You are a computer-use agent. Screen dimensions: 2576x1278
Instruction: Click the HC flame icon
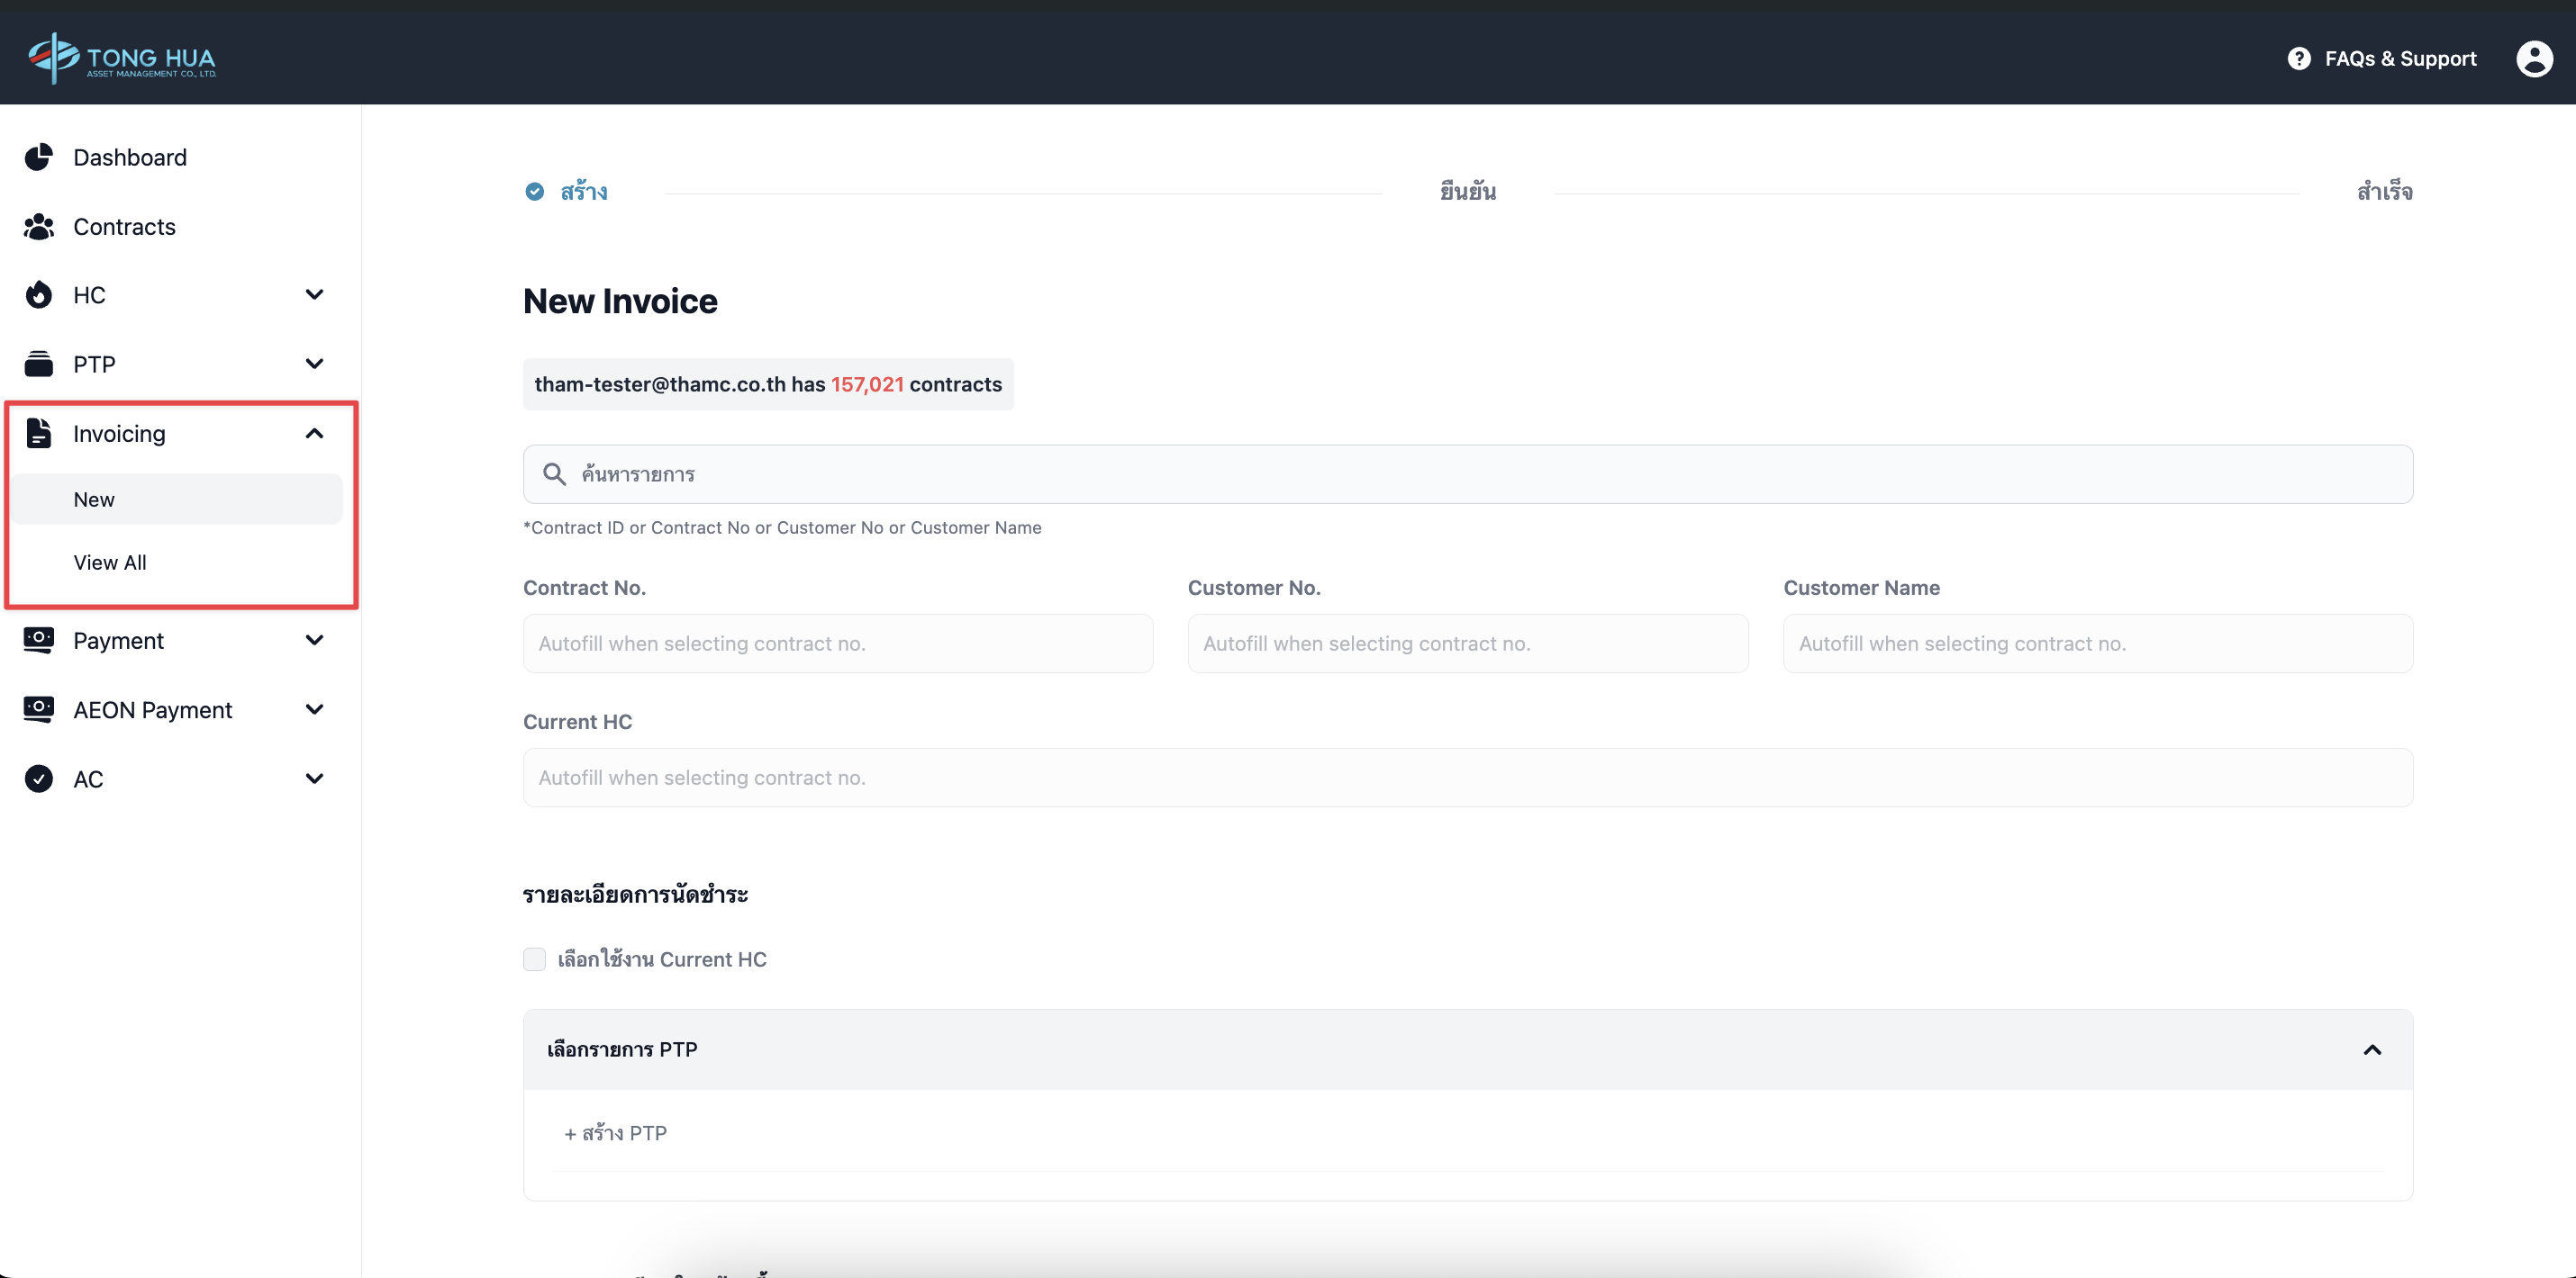coord(38,295)
